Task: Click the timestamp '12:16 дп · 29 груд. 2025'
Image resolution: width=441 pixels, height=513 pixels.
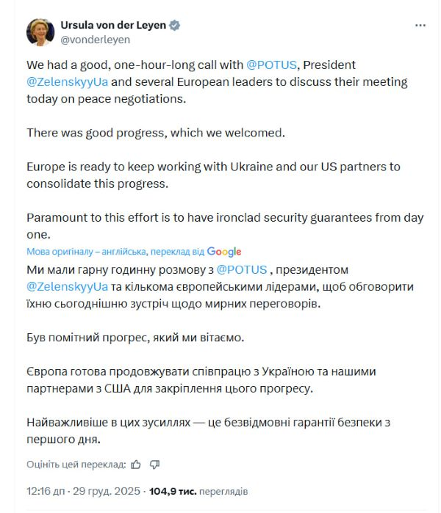Action: (x=83, y=490)
